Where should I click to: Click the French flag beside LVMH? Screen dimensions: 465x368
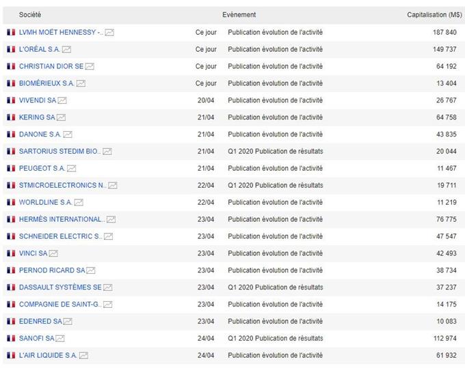pos(11,32)
